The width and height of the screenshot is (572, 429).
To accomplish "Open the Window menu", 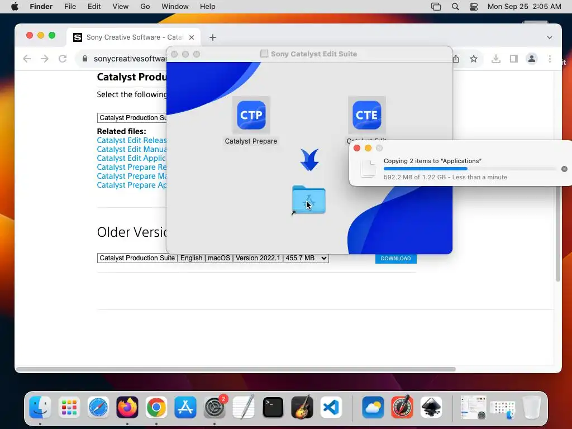I will click(x=175, y=7).
